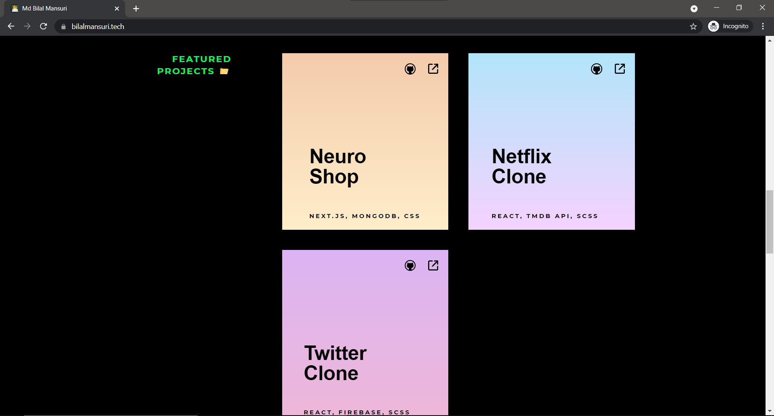Open the Neuro Shop live demo external link icon

[x=433, y=69]
